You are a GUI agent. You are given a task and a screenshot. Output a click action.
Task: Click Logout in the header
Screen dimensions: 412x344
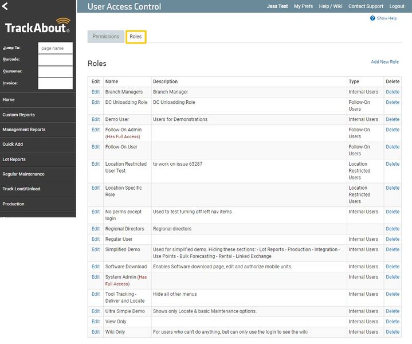(397, 6)
